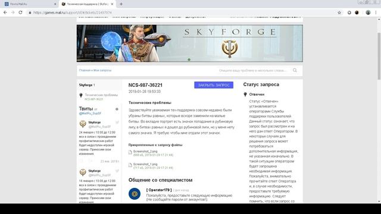
Task: Click the Operator179 avatar icon
Action: click(135, 194)
